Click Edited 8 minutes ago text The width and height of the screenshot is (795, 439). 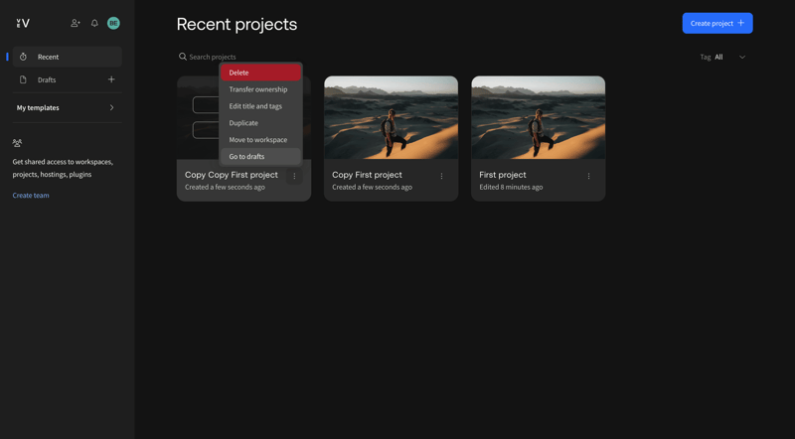pos(511,187)
